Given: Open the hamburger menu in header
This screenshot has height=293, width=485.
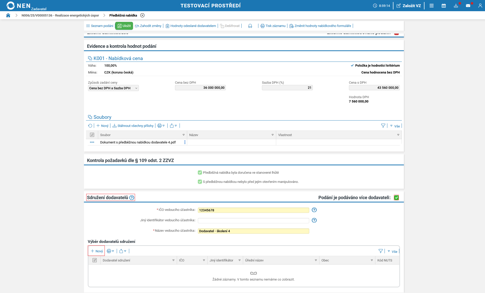Looking at the screenshot, I should click(x=432, y=6).
